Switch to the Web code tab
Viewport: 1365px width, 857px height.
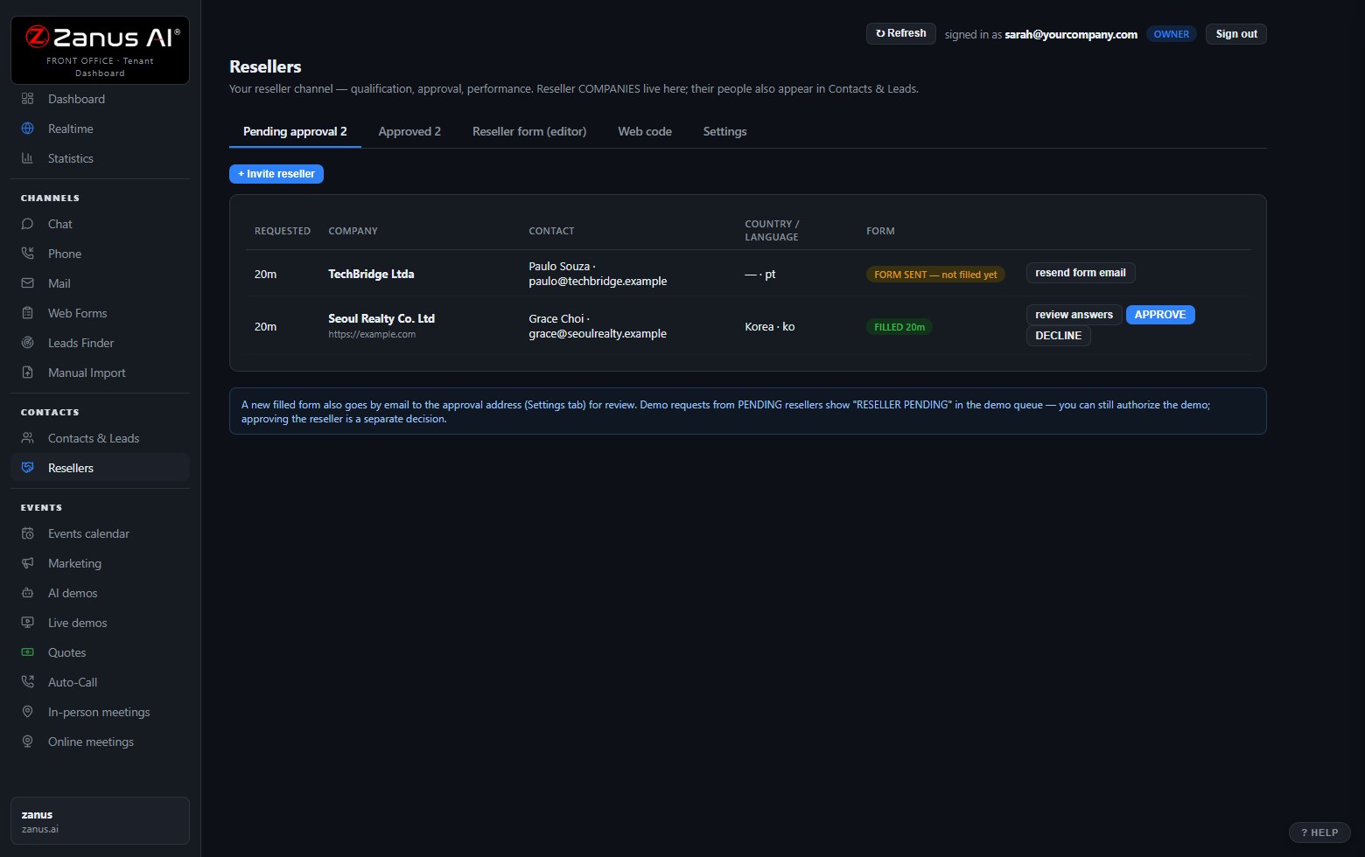click(x=645, y=131)
